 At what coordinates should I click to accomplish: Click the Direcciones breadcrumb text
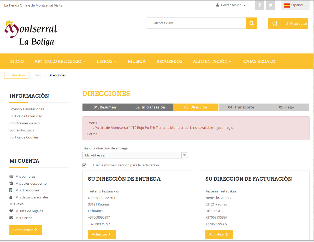[x=57, y=75]
